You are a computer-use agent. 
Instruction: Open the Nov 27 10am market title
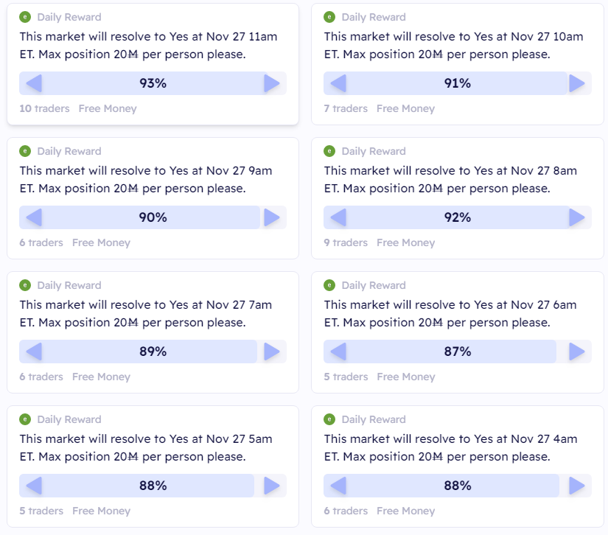click(x=454, y=46)
